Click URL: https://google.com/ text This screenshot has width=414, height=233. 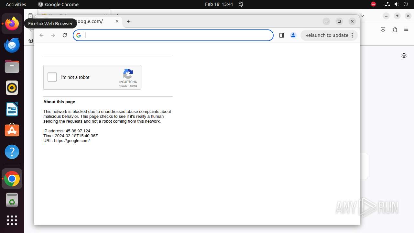(x=67, y=141)
